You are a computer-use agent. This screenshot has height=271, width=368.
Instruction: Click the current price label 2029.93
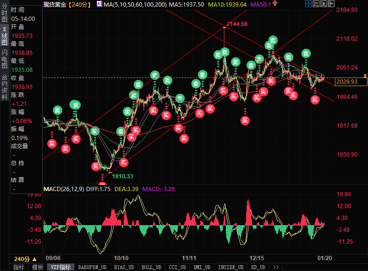point(346,82)
